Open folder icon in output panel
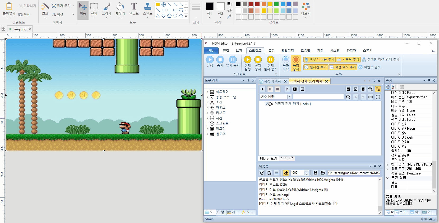 tap(323, 173)
